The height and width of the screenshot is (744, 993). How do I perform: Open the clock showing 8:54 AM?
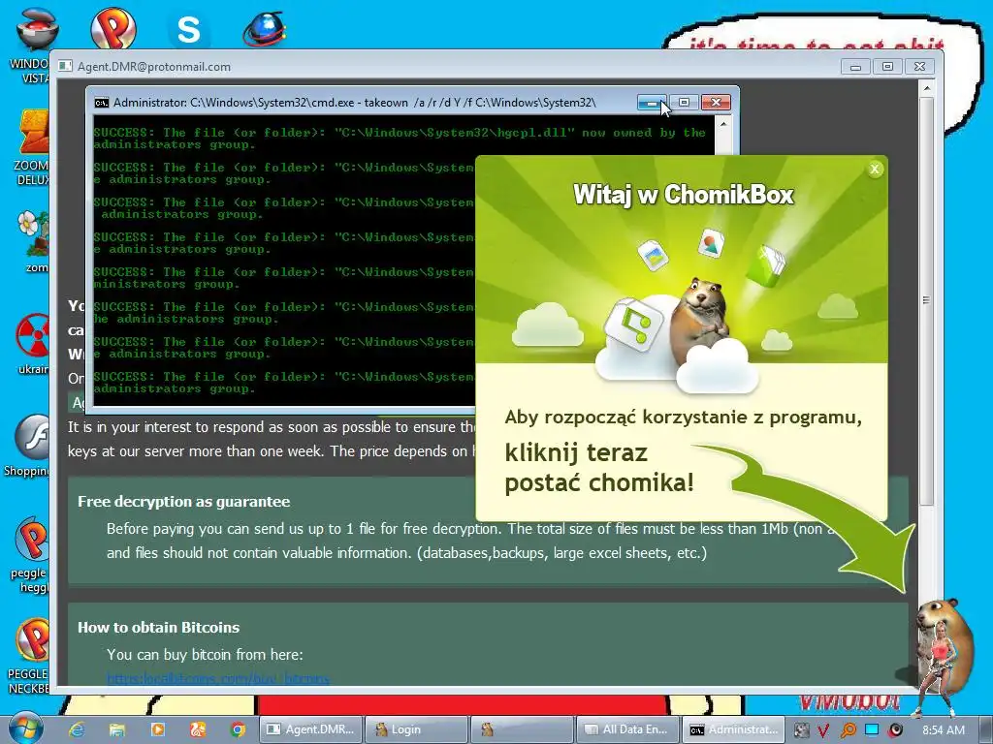point(943,730)
